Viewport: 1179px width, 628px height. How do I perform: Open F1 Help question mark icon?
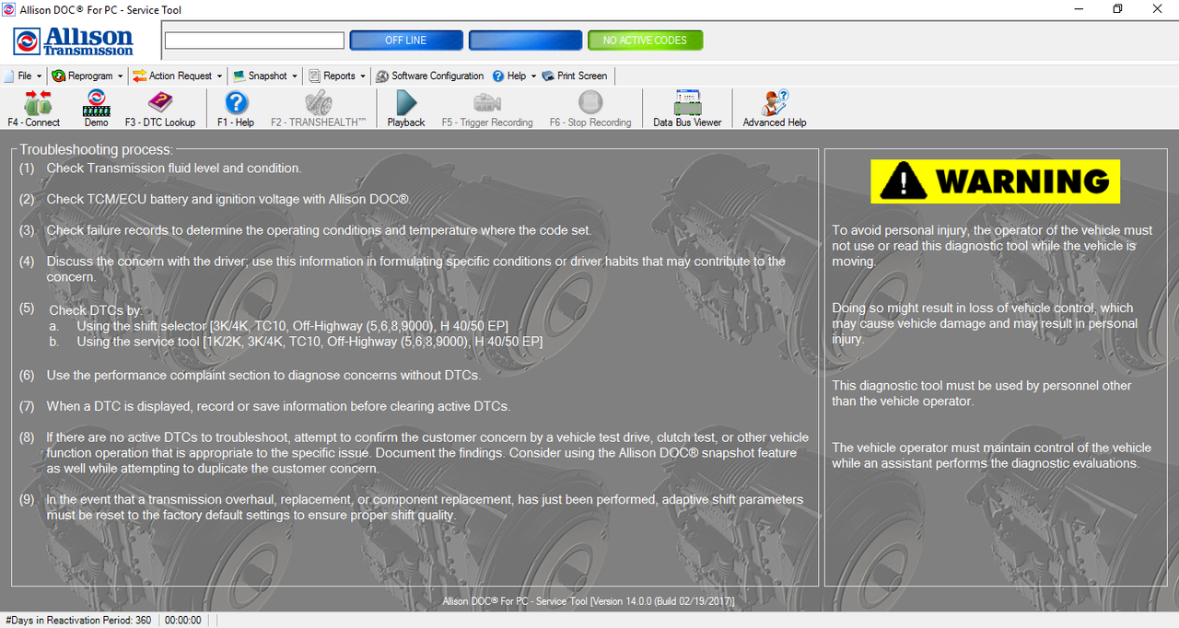pyautogui.click(x=237, y=102)
